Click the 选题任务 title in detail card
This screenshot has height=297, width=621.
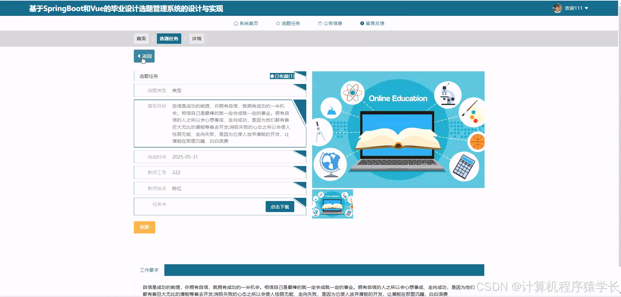(x=149, y=76)
